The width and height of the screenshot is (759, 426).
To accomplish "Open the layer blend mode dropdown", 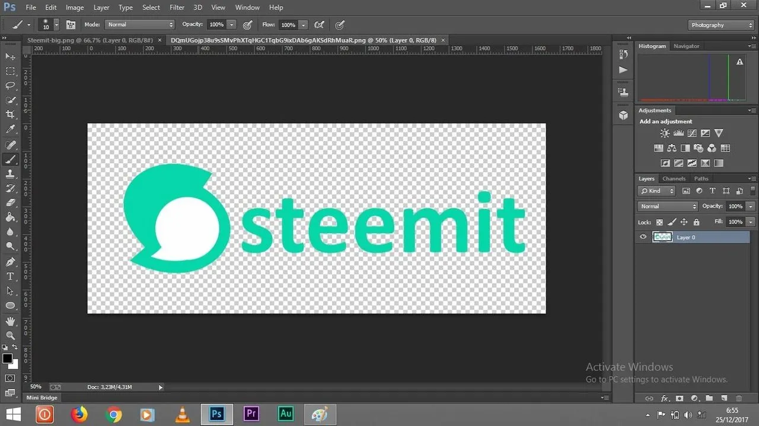I will coord(668,206).
